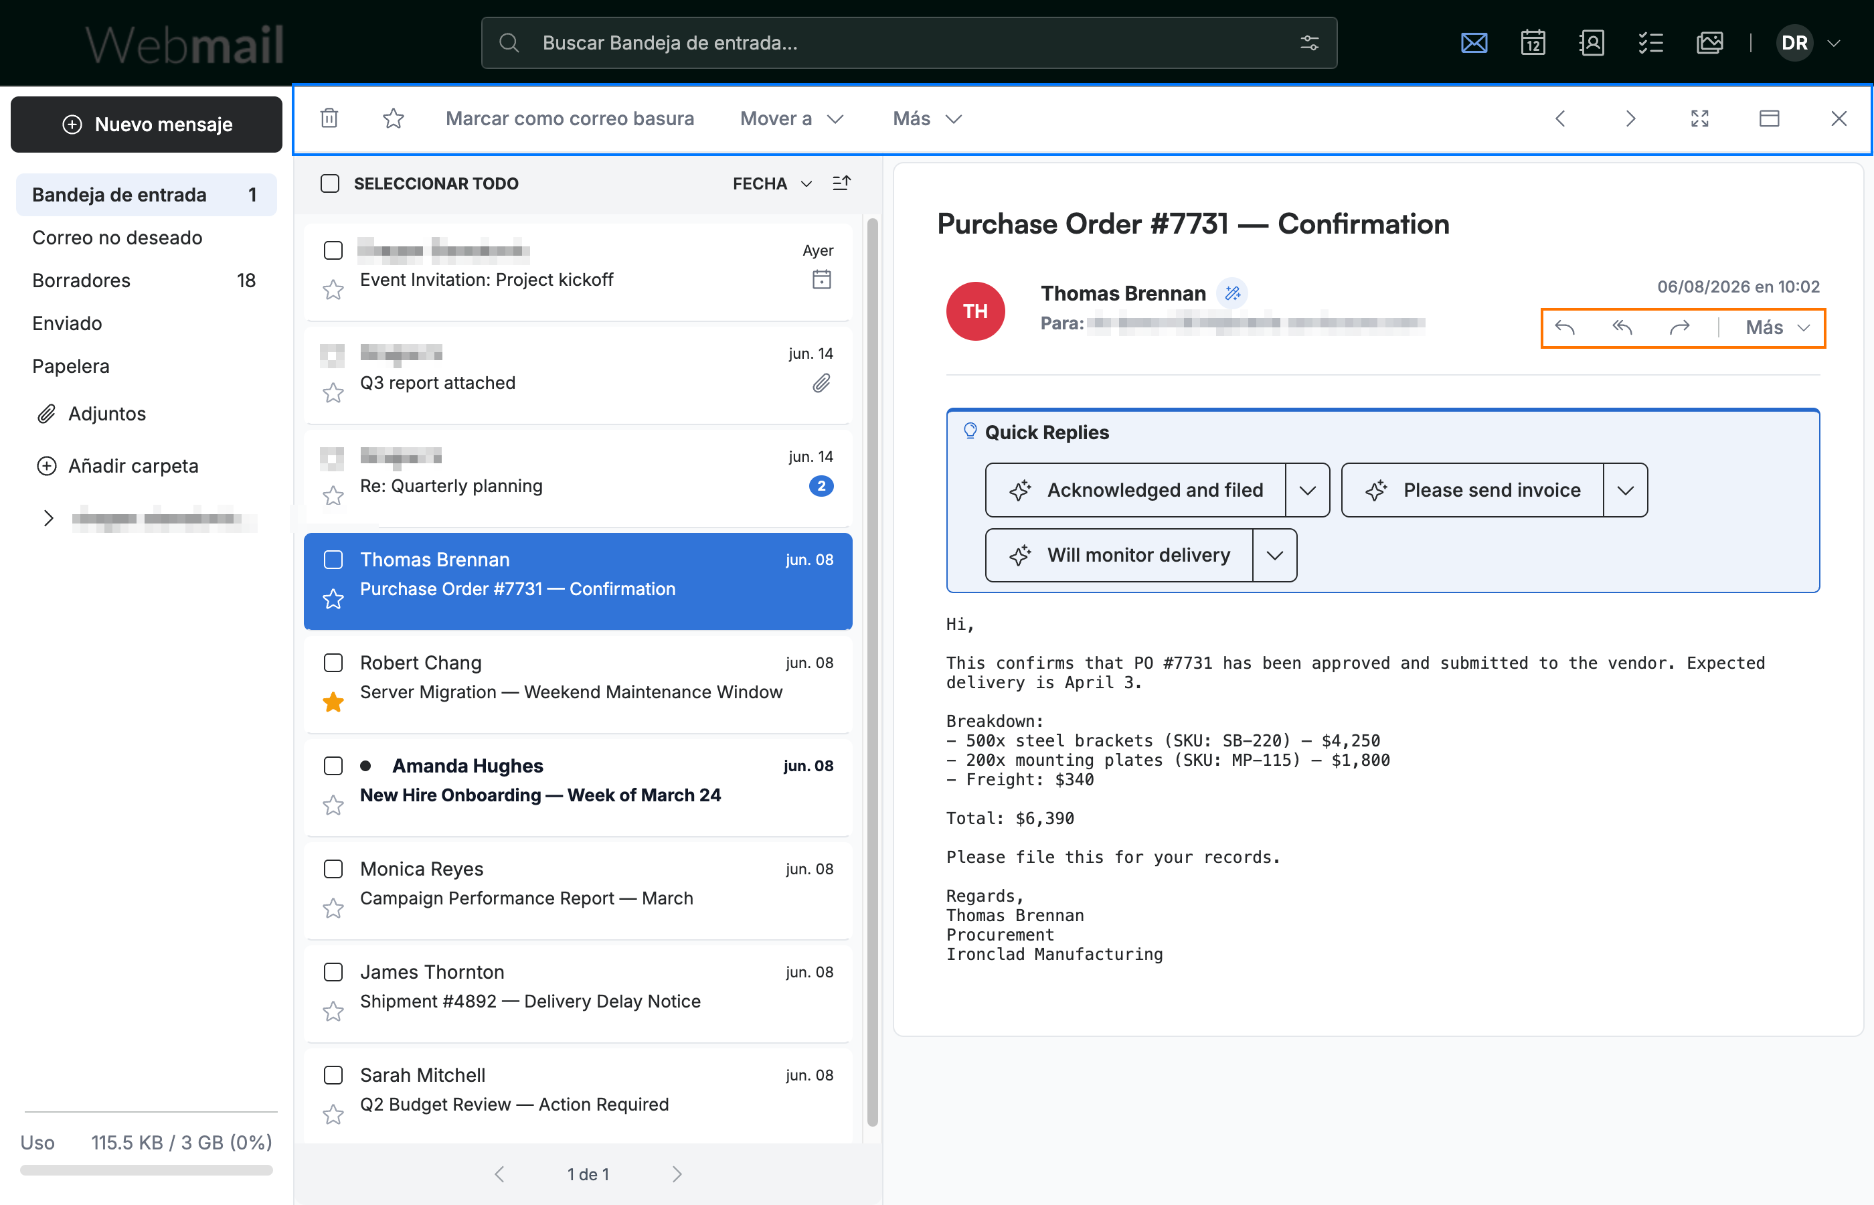Expand message to fullscreen view
The width and height of the screenshot is (1874, 1205).
1699,118
